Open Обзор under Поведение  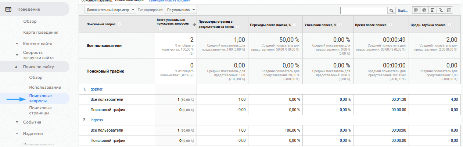(x=30, y=21)
